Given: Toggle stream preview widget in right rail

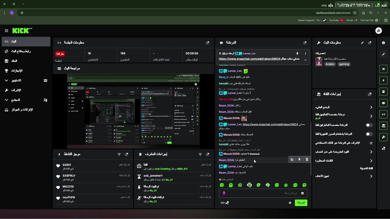Looking at the screenshot, I should (383, 69).
